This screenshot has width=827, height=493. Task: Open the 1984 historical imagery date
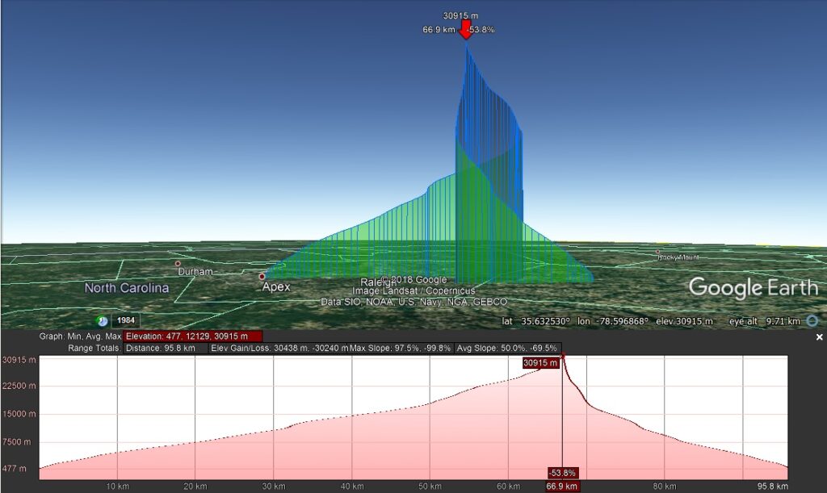126,320
